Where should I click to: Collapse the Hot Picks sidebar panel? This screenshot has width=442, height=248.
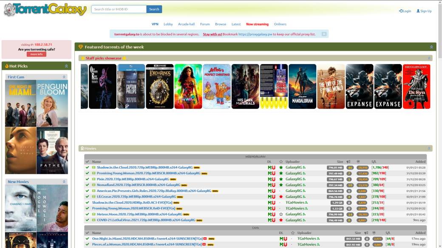(x=66, y=66)
